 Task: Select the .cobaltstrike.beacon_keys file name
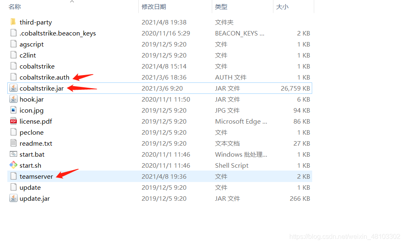click(58, 33)
